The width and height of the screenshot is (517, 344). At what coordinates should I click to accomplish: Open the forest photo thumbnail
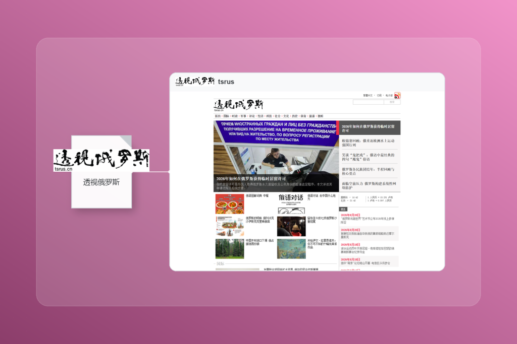pos(230,249)
